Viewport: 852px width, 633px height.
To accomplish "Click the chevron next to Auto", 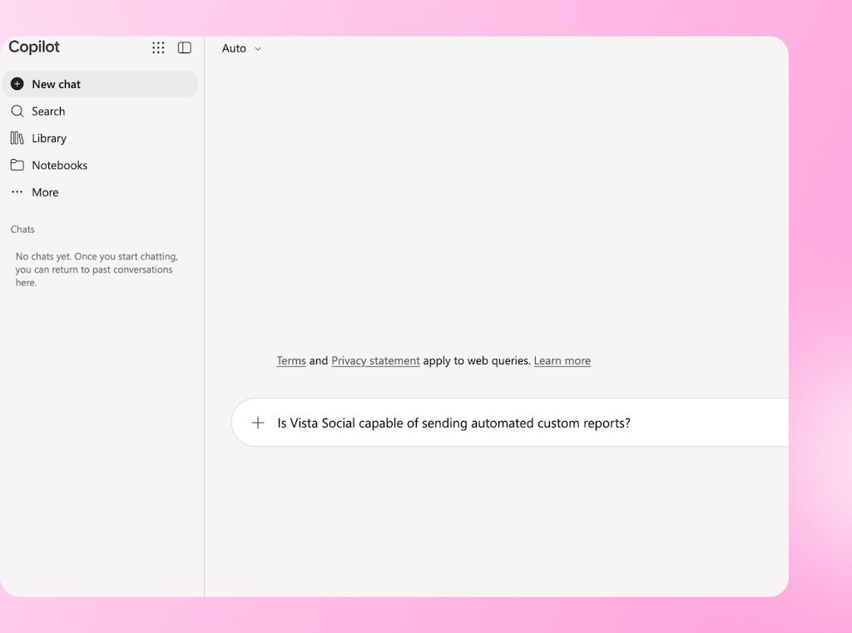I will click(258, 49).
